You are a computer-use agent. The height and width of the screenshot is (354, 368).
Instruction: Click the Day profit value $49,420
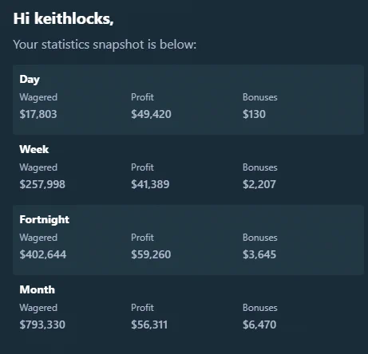pyautogui.click(x=151, y=114)
